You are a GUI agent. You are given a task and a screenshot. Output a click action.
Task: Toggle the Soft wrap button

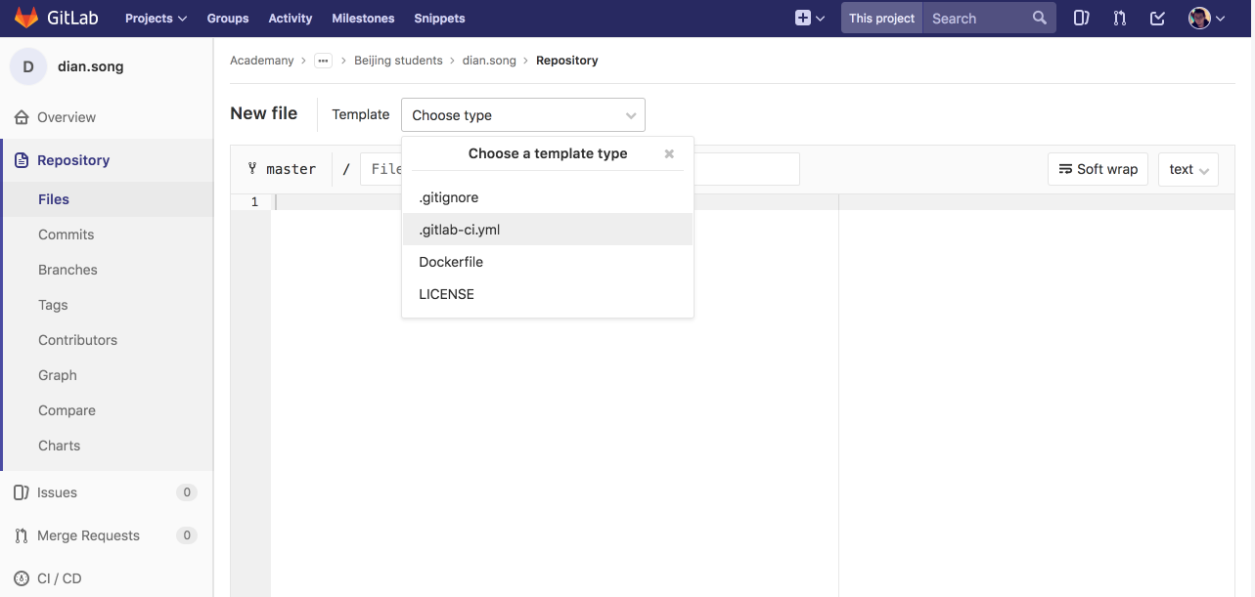tap(1098, 169)
